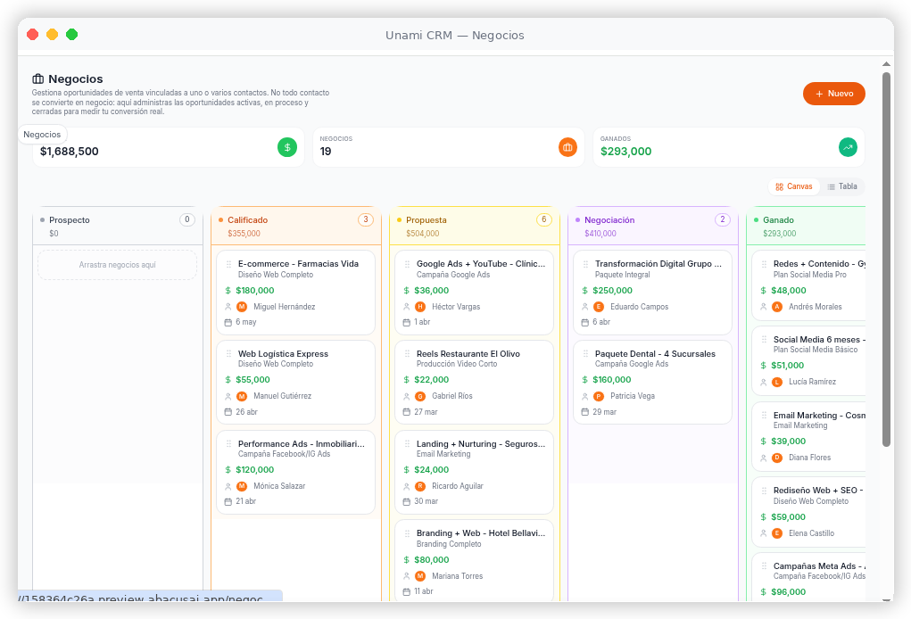This screenshot has width=911, height=619.
Task: Click the Negocios tab label at top left
Action: click(42, 134)
